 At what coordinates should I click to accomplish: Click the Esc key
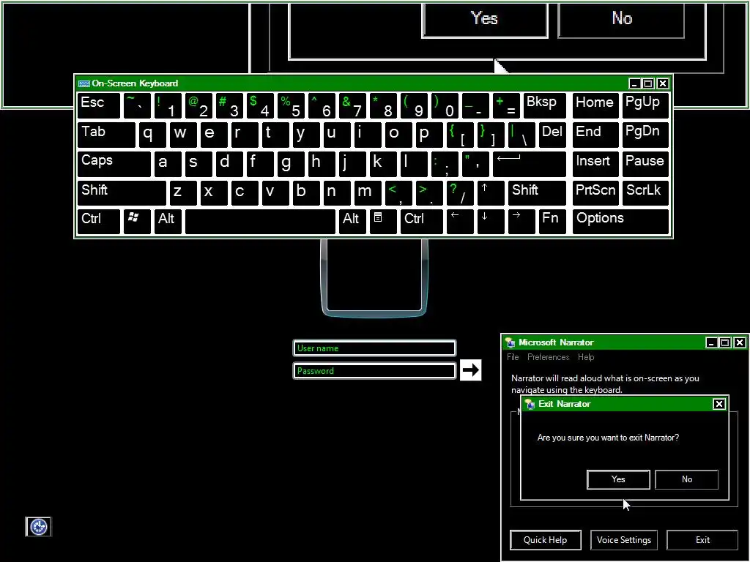pos(99,105)
